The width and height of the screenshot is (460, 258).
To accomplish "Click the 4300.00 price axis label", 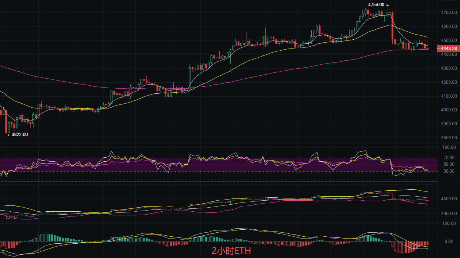I will (x=449, y=68).
